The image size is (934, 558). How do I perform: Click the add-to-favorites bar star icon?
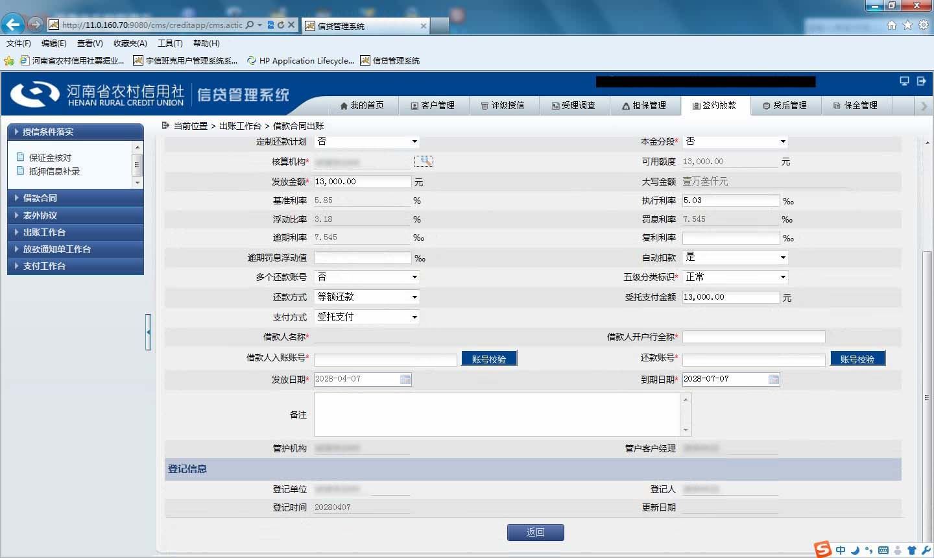[9, 61]
